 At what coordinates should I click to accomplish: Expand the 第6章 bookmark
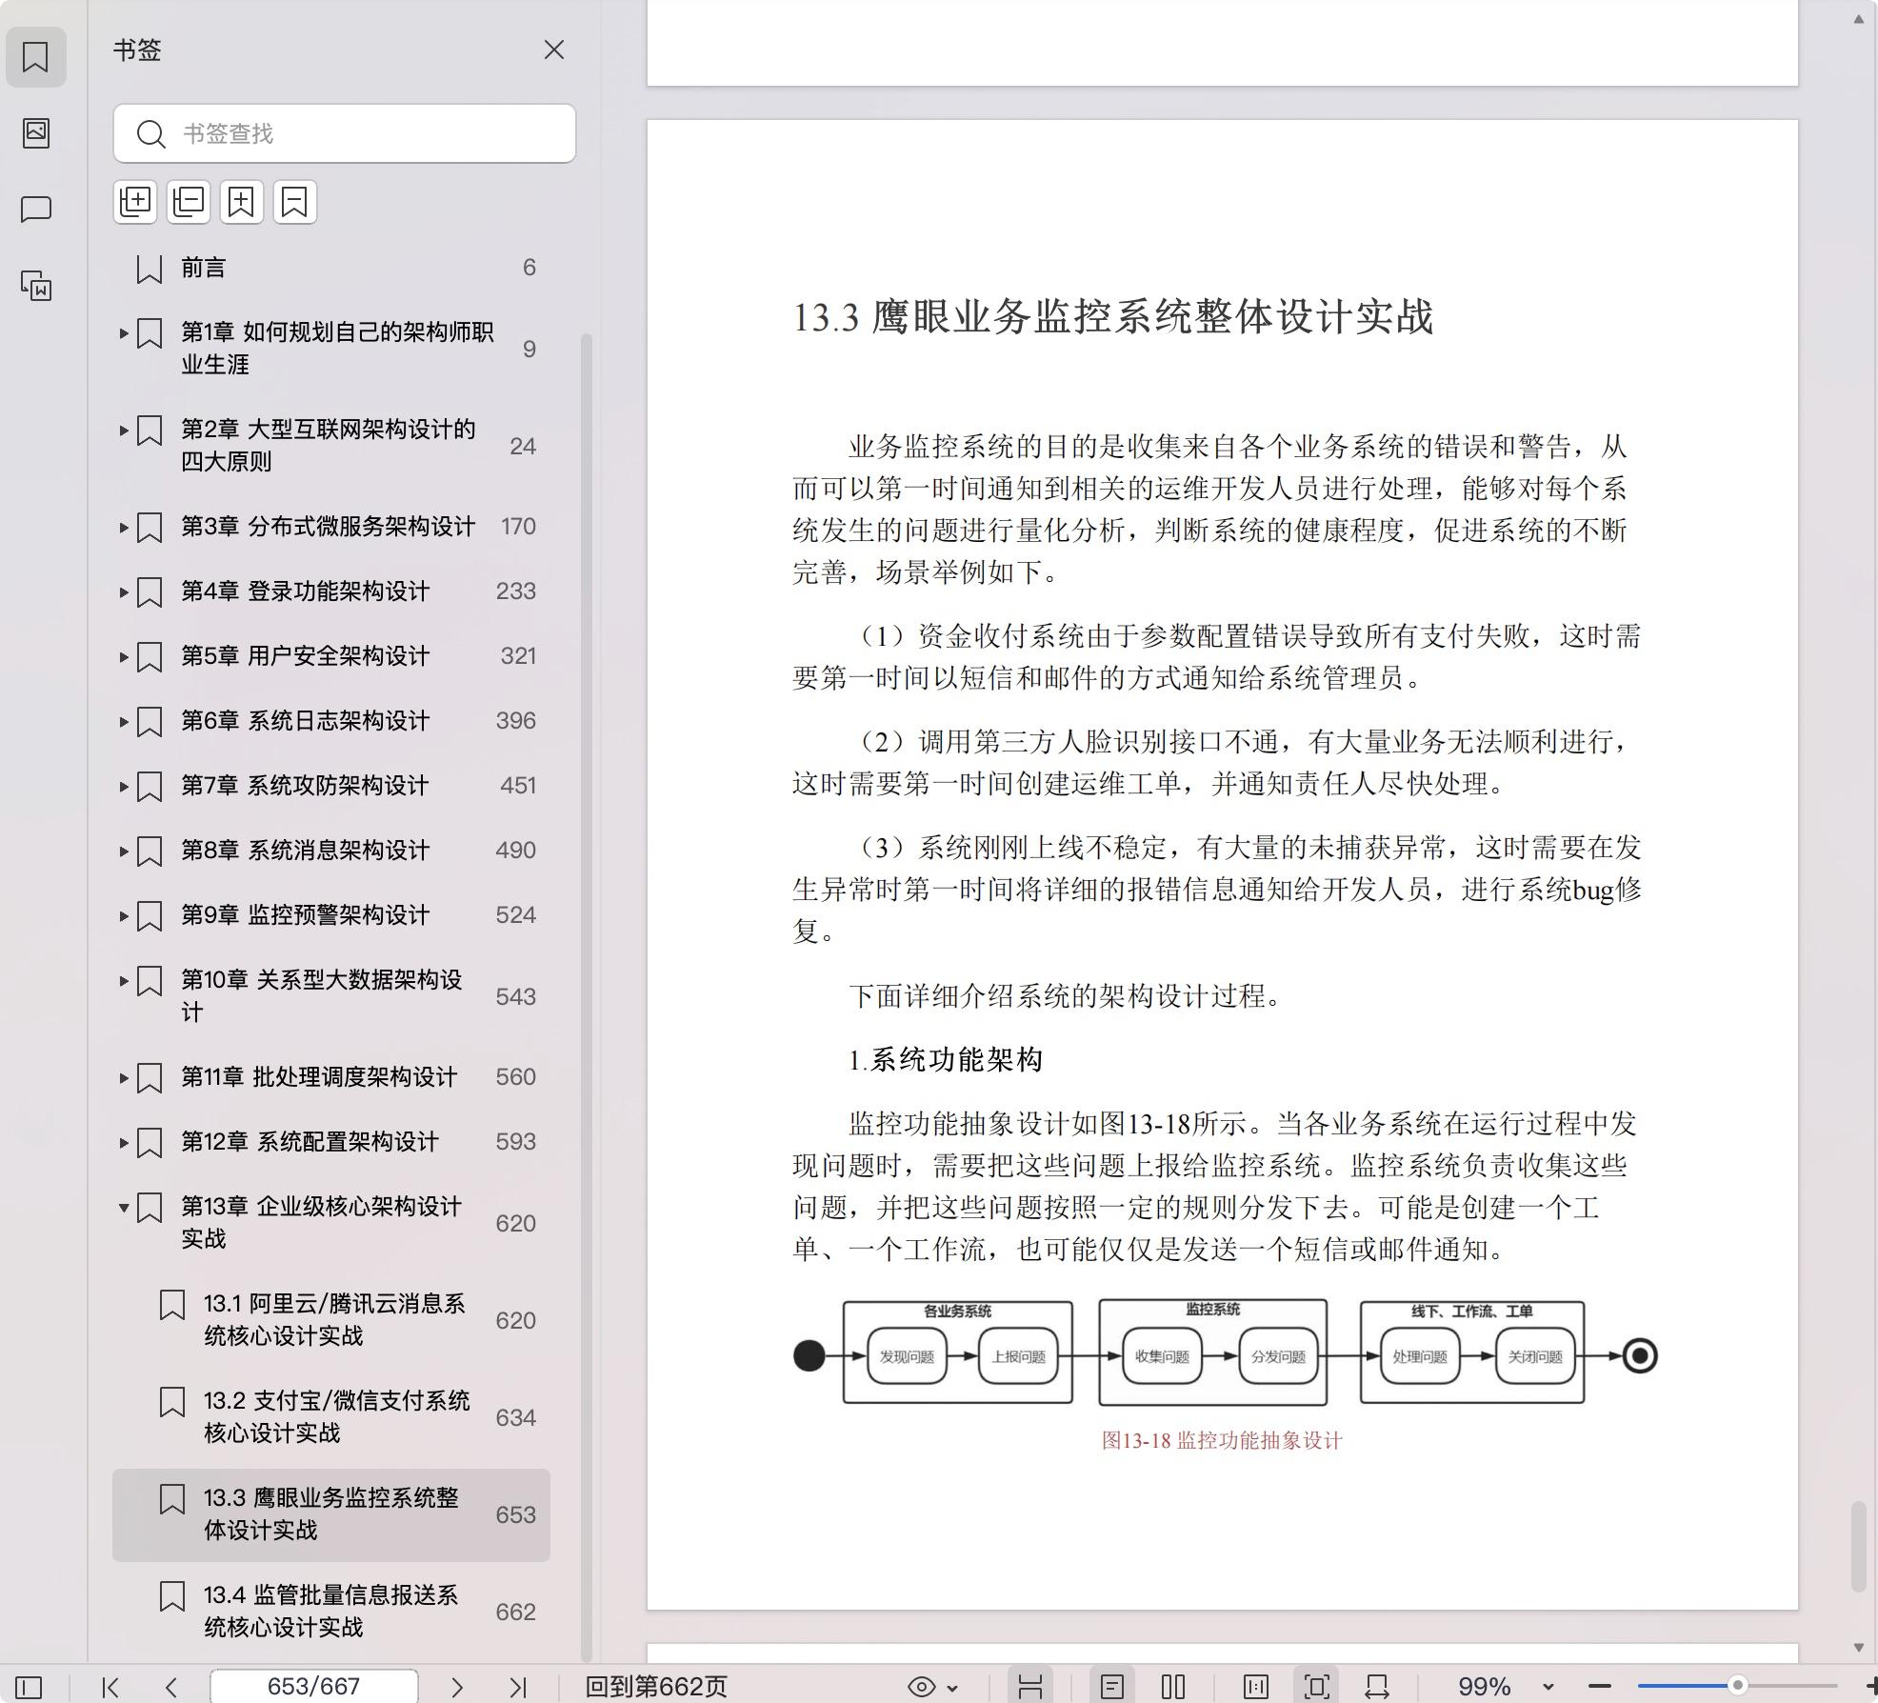pos(124,721)
